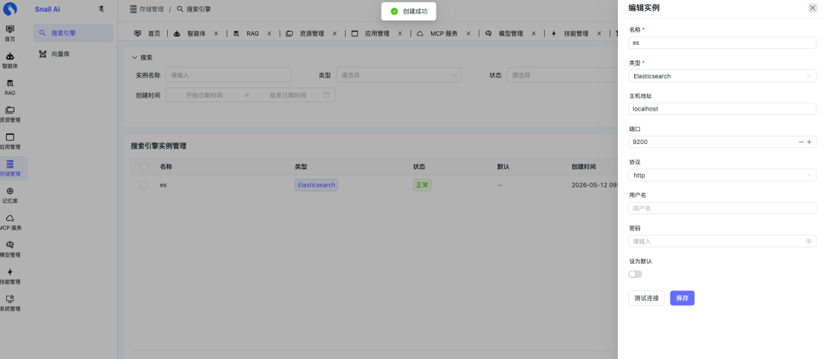Toggle the 设为默认 switch
Viewport: 824px width, 359px height.
point(636,274)
